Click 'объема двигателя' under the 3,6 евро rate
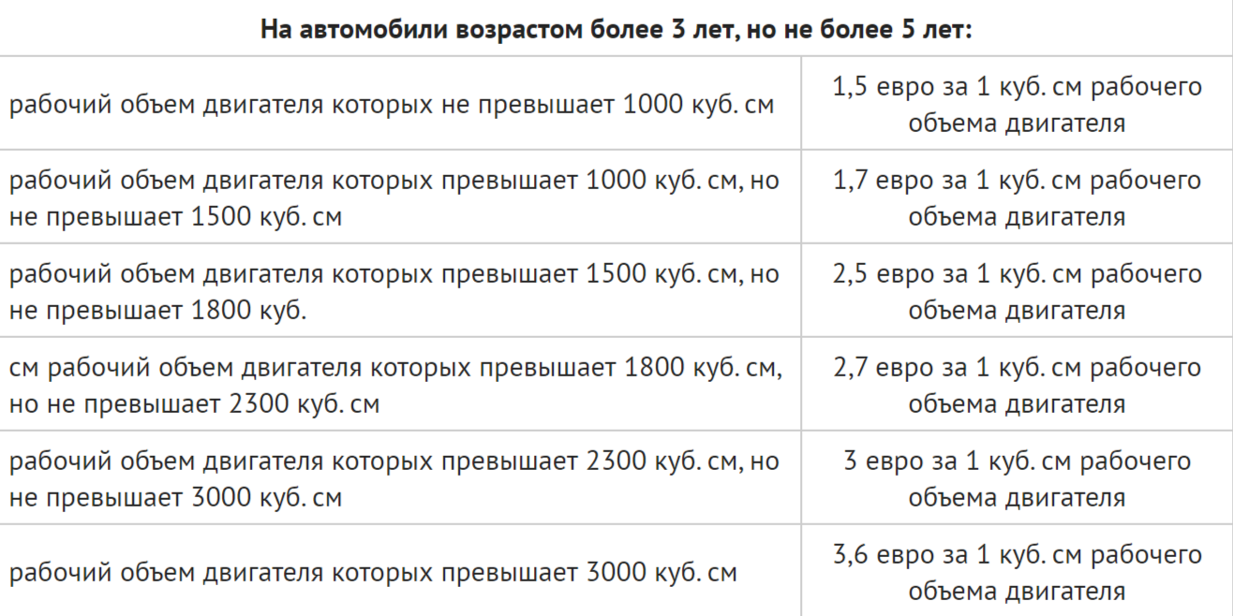 pos(1018,591)
